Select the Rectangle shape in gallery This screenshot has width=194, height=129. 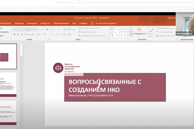click(x=122, y=29)
